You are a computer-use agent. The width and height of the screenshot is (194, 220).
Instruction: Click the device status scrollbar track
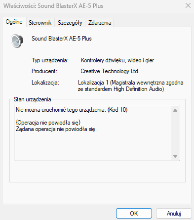click(x=175, y=133)
